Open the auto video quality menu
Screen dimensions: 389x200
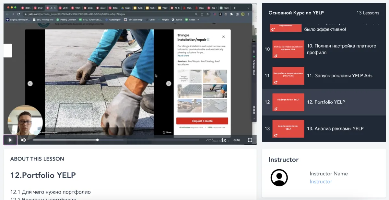237,140
